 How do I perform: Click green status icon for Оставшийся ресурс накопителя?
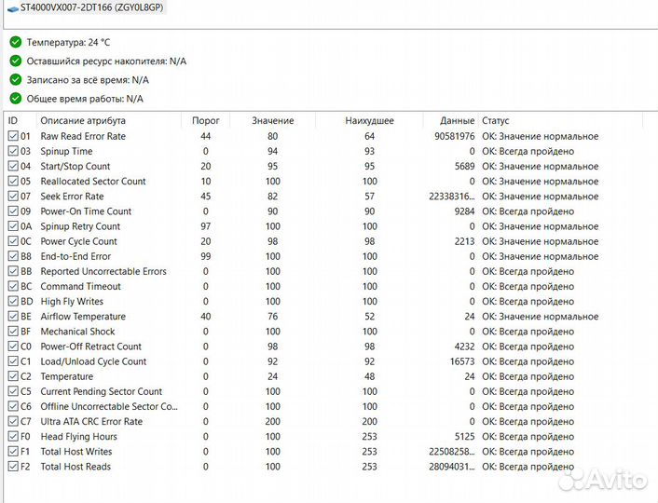click(15, 61)
